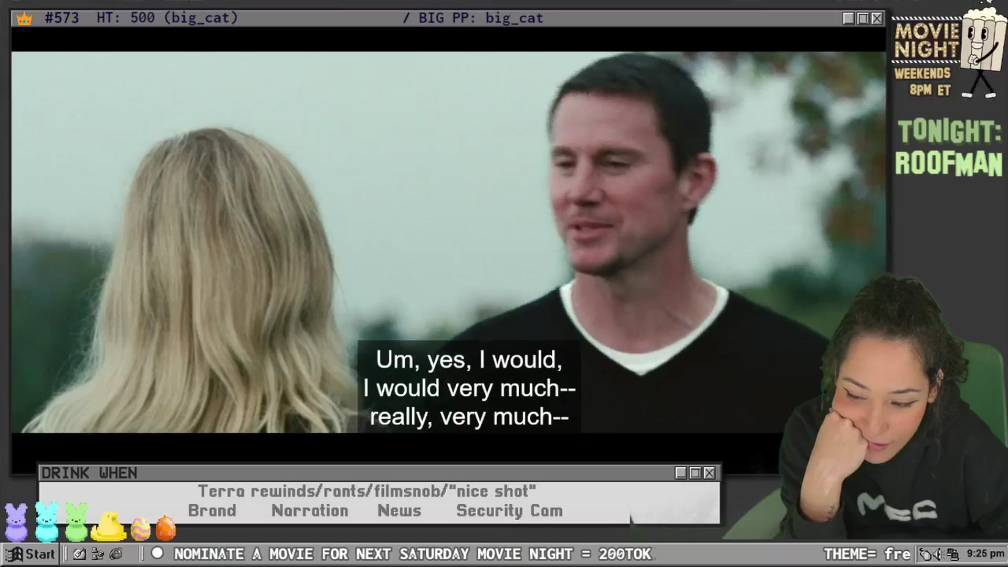
Task: Click the cyan bunny Peep
Action: coord(47,522)
